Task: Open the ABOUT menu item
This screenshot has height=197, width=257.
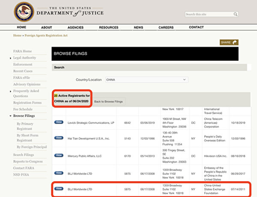Action: coord(47,27)
